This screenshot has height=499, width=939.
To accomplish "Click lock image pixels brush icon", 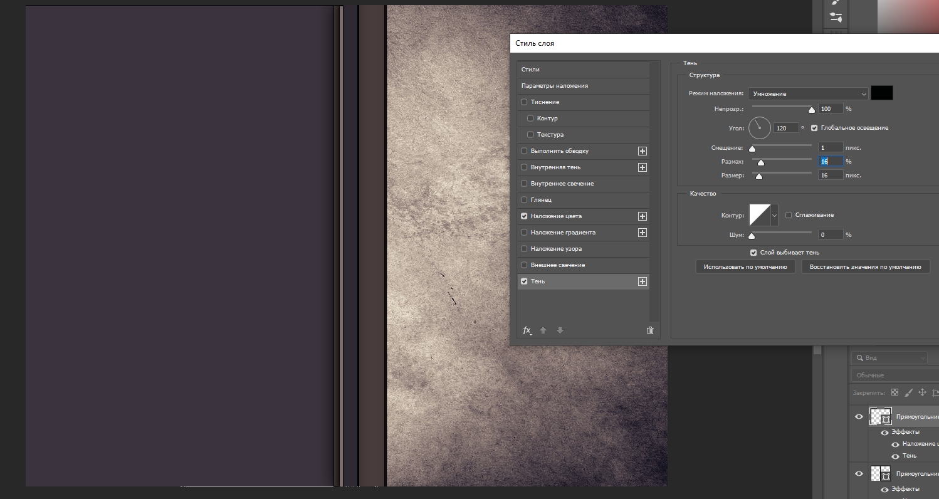I will 908,392.
